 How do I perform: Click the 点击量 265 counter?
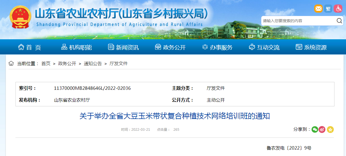click(168, 130)
